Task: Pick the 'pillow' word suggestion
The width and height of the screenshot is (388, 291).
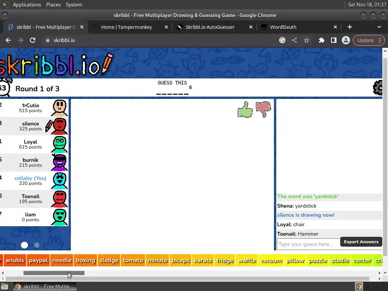Action: pyautogui.click(x=295, y=260)
